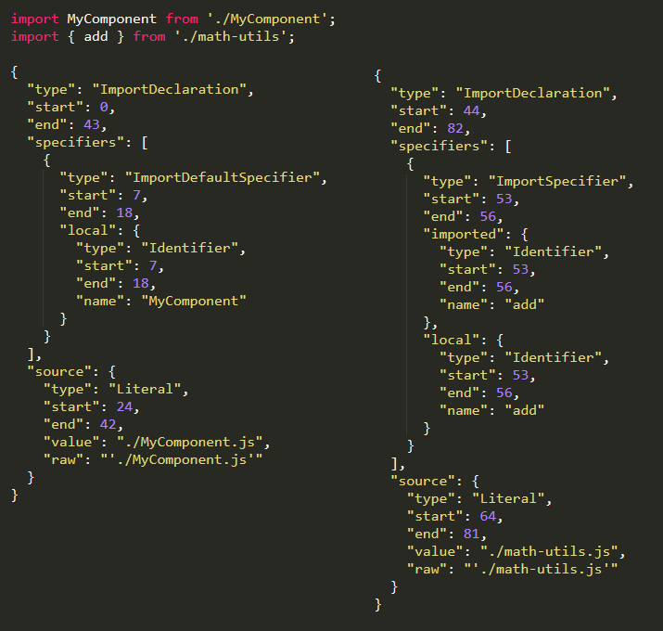Click the "ImportSpecifier" type value
This screenshot has width=663, height=631.
pos(557,182)
